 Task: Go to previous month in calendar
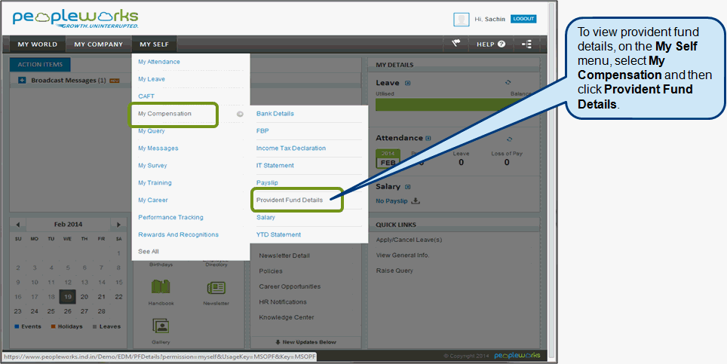click(17, 225)
